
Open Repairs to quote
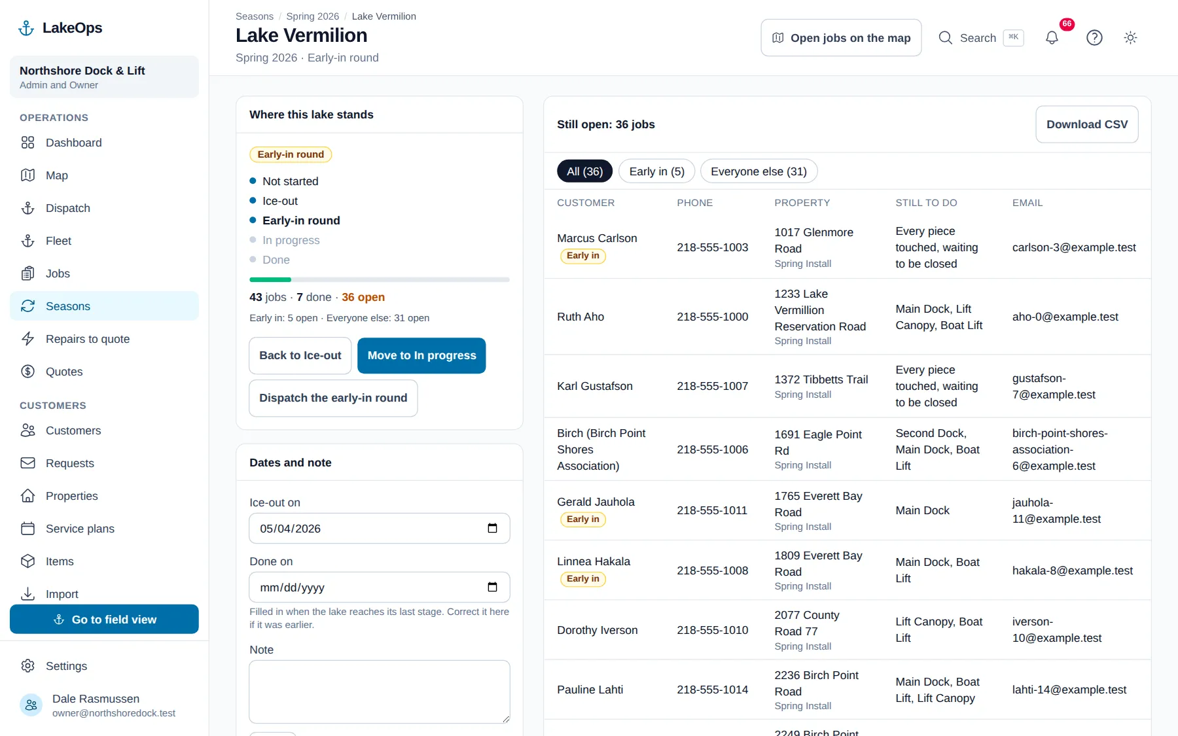[104, 339]
